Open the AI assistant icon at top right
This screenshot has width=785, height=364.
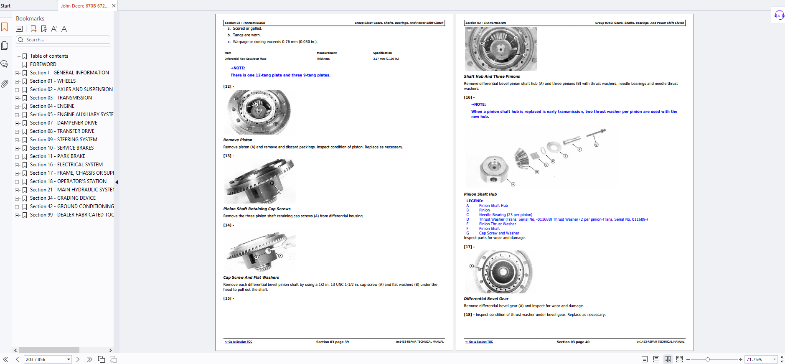[x=779, y=15]
